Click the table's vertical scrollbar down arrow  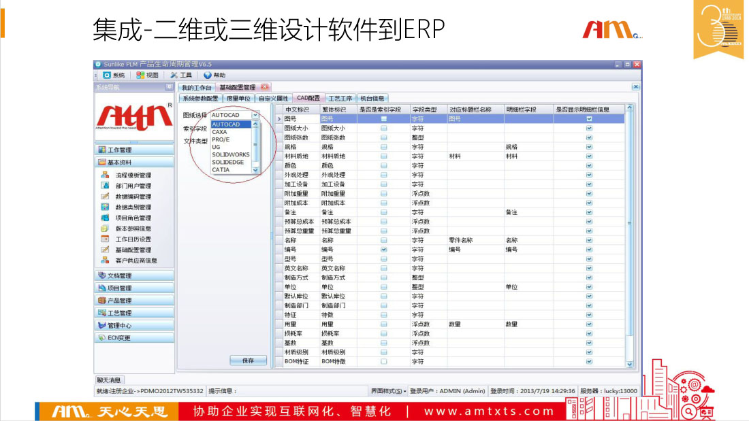click(x=629, y=365)
